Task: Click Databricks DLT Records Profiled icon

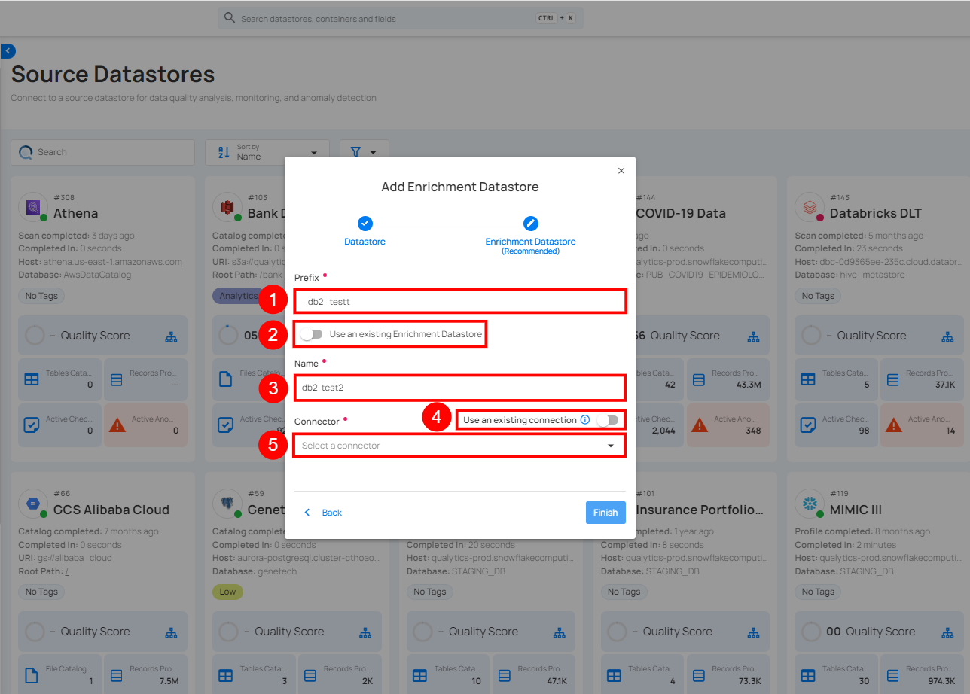Action: click(892, 380)
